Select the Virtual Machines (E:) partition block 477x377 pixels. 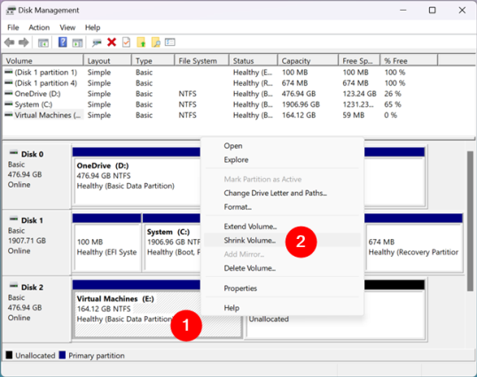coord(137,309)
